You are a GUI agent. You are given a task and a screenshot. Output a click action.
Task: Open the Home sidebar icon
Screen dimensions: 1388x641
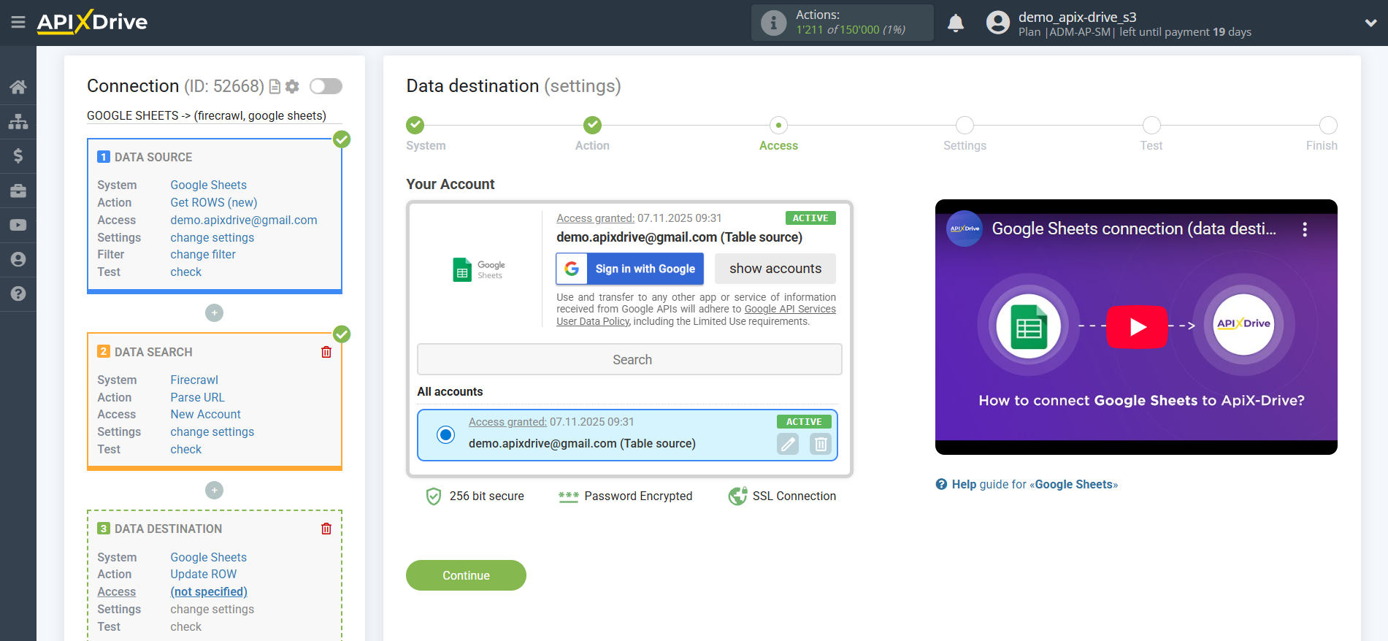18,87
